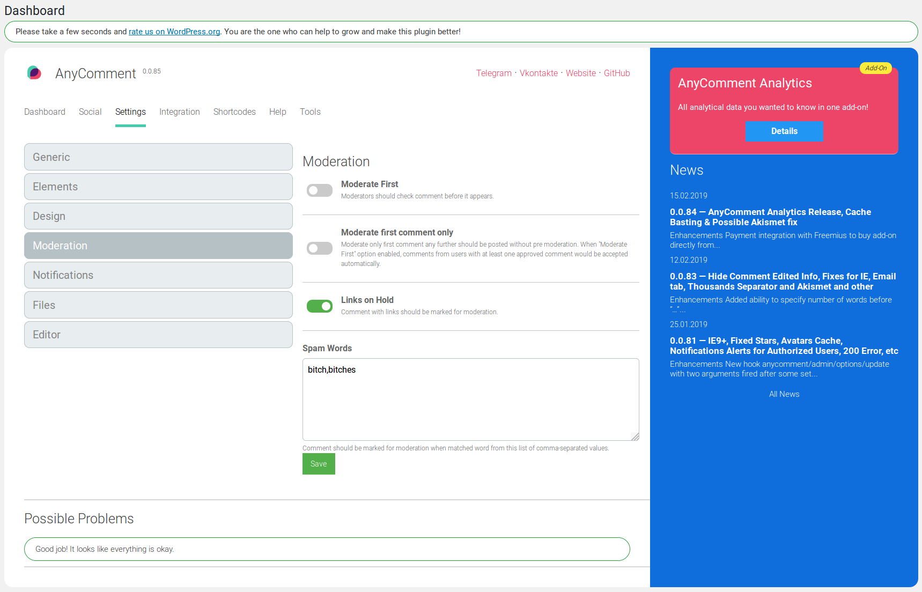922x592 pixels.
Task: Click the Add-On badge on Analytics card
Action: 875,68
